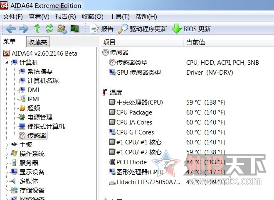
Task: Click the CPU GT Cores monitor icon
Action: point(112,132)
